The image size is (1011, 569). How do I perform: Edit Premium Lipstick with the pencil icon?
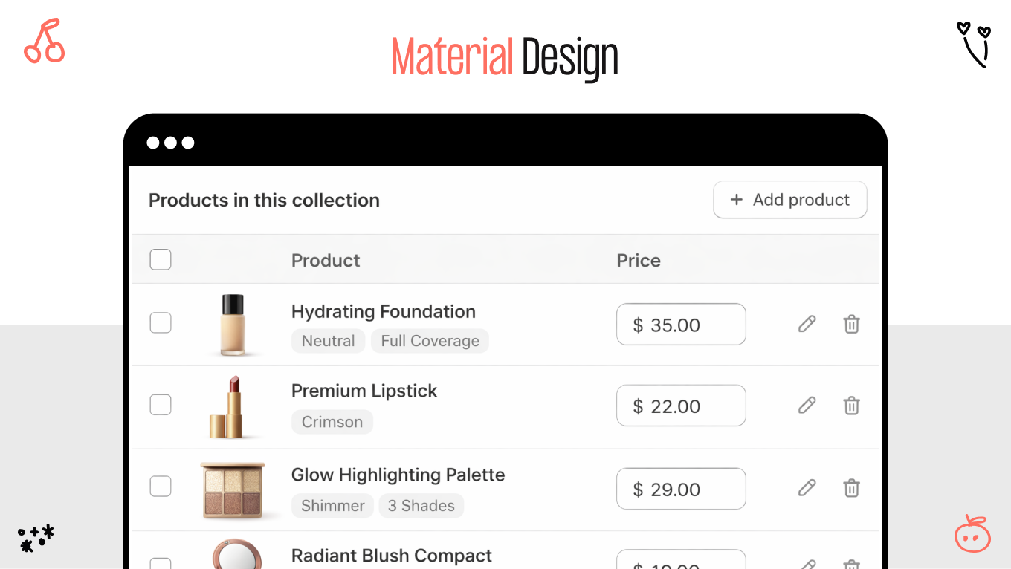[807, 405]
